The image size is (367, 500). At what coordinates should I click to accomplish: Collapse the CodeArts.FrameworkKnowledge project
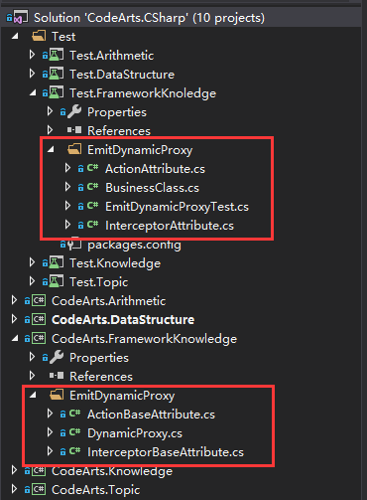pos(15,339)
